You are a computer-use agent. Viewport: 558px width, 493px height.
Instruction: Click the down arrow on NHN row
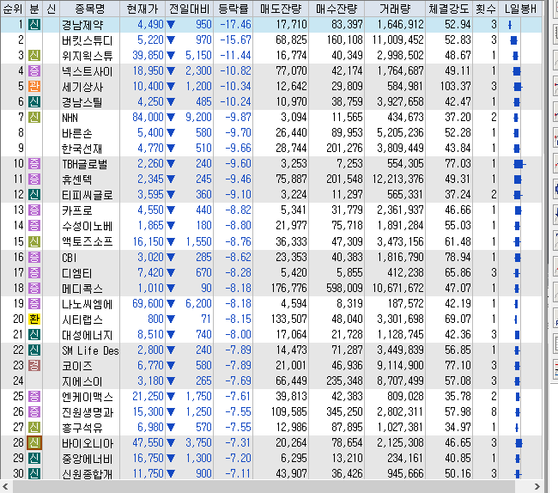click(x=171, y=117)
